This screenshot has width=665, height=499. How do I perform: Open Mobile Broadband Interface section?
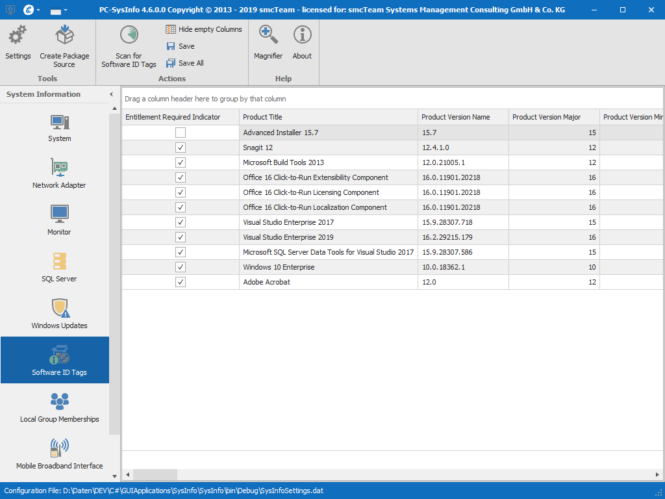(x=59, y=454)
